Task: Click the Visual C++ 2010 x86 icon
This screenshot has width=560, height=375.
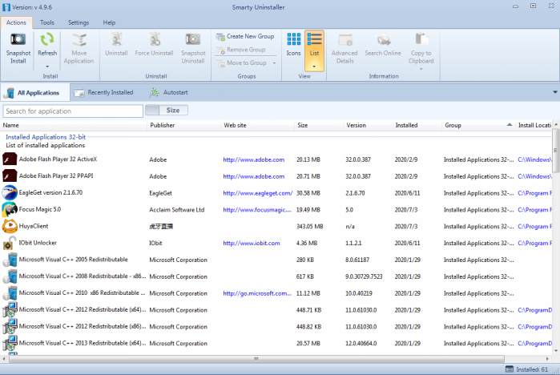Action: [10, 293]
